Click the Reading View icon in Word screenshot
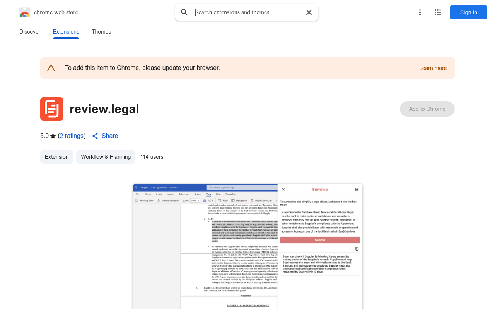 pyautogui.click(x=137, y=200)
